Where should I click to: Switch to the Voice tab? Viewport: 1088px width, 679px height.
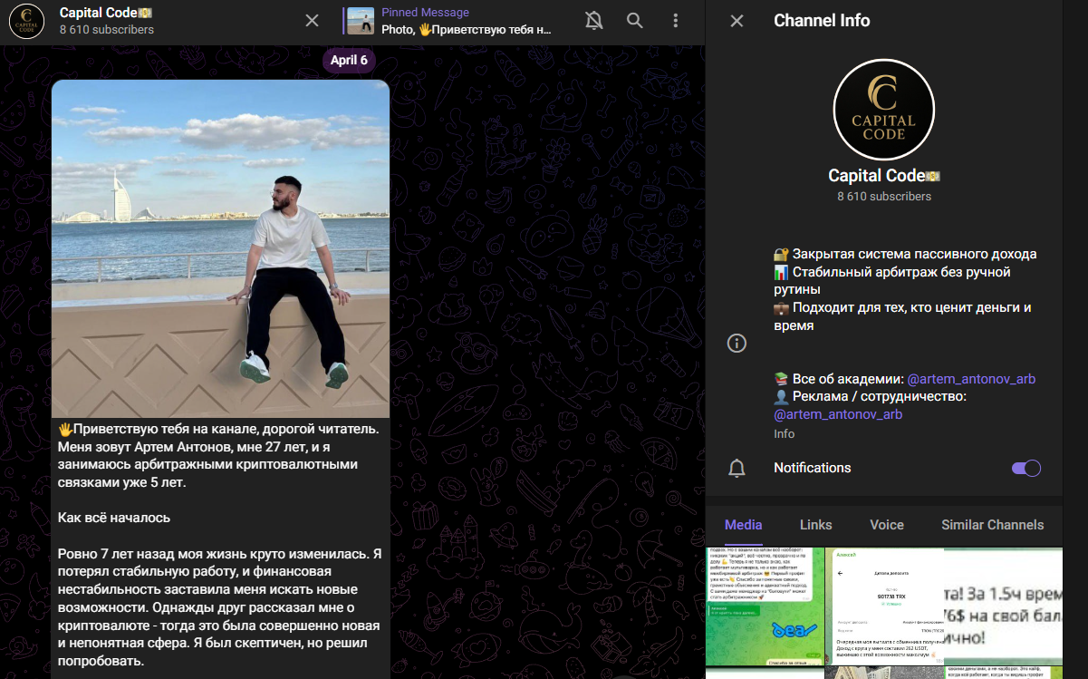[886, 525]
